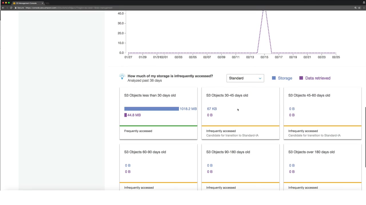Viewport: 366px width, 205px height.
Task: Click the lightbulb insight icon
Action: pos(122,76)
